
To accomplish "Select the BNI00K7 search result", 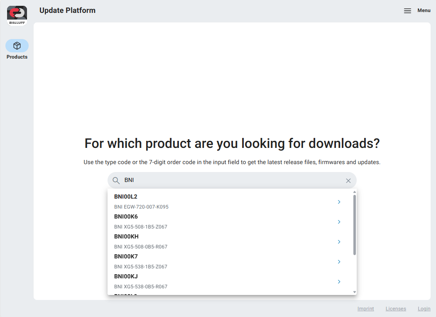I will click(126, 257).
